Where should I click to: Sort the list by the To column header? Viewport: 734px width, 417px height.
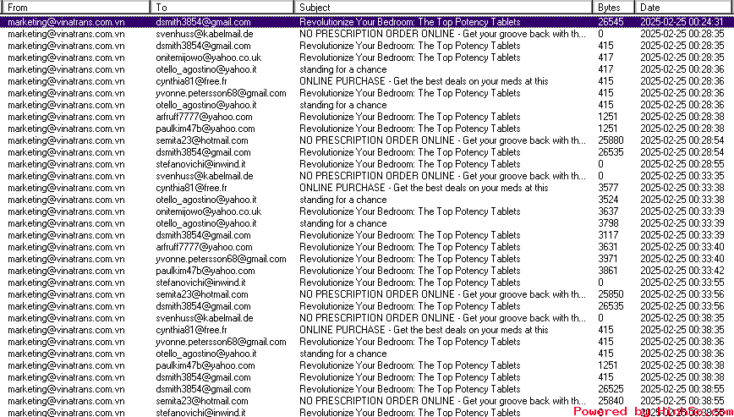pyautogui.click(x=222, y=8)
